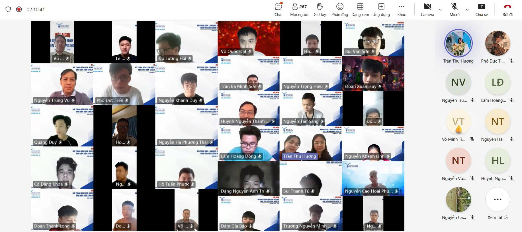Viewport: 522px width, 232px height.
Task: Change layout with Dạng xem
Action: click(360, 9)
